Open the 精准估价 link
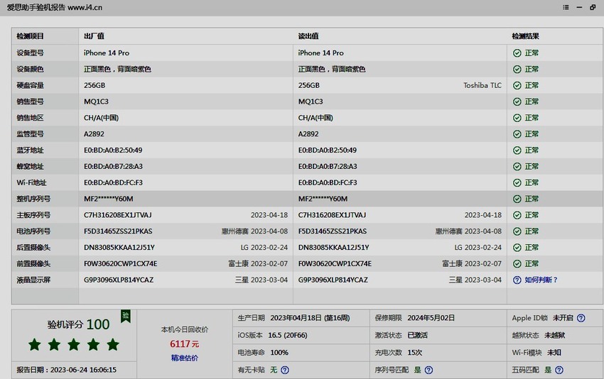Screen dimensions: 604x379 pos(185,358)
